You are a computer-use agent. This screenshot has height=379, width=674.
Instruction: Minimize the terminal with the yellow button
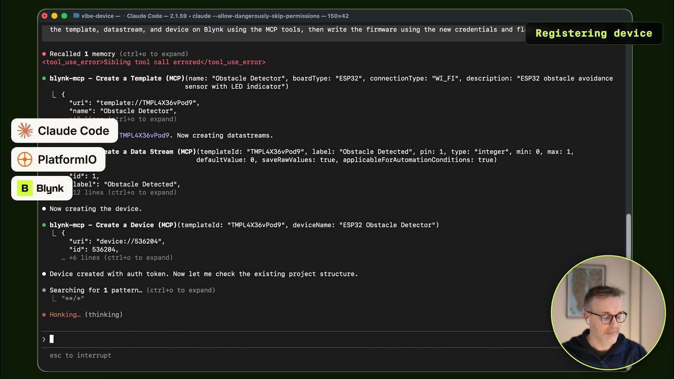tap(55, 16)
